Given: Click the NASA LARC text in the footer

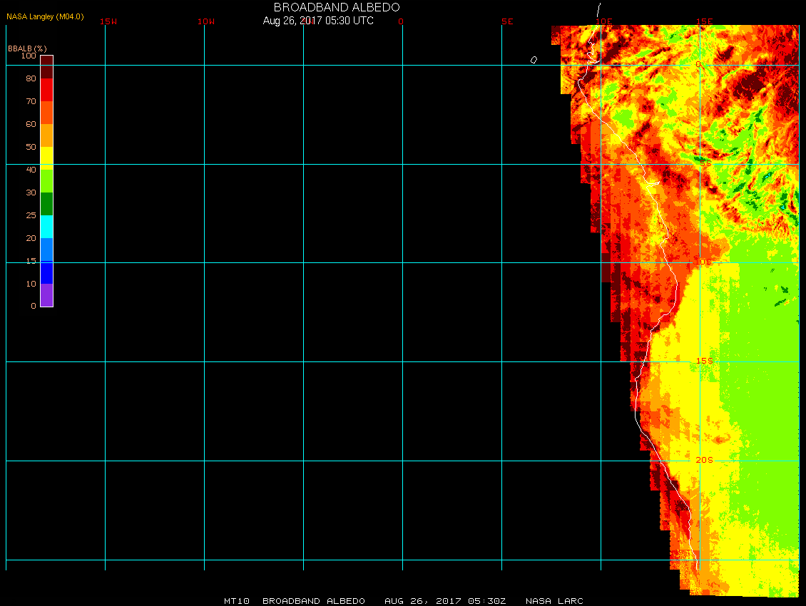Looking at the screenshot, I should click(x=554, y=601).
